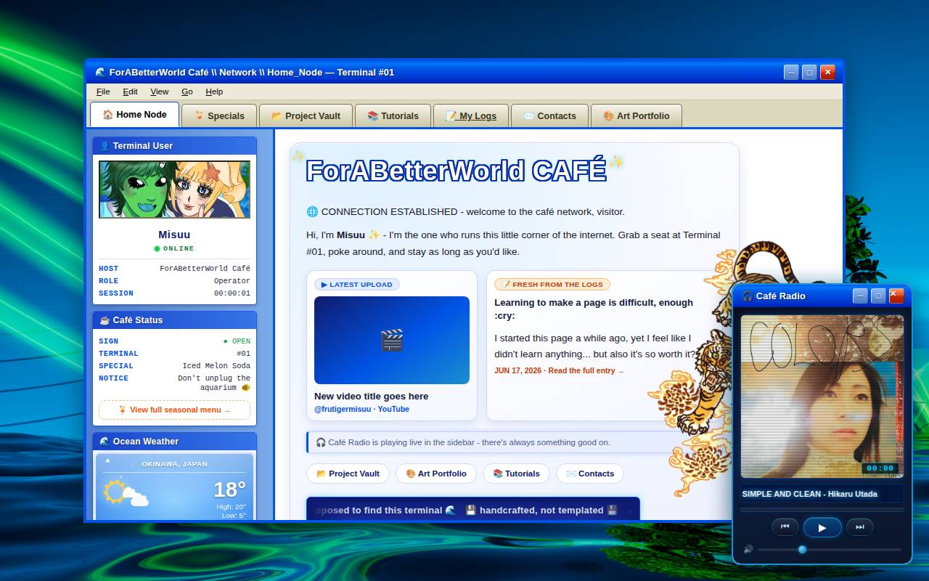Click Read the full entry link

click(586, 370)
